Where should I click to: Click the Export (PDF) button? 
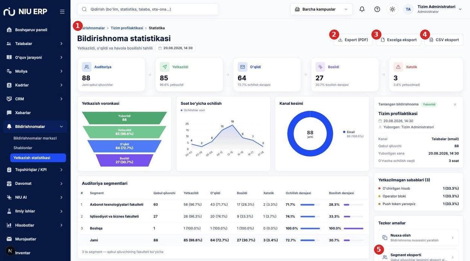[353, 40]
